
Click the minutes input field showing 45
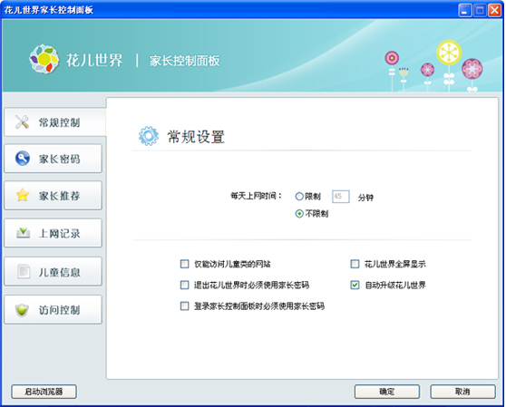click(x=341, y=197)
